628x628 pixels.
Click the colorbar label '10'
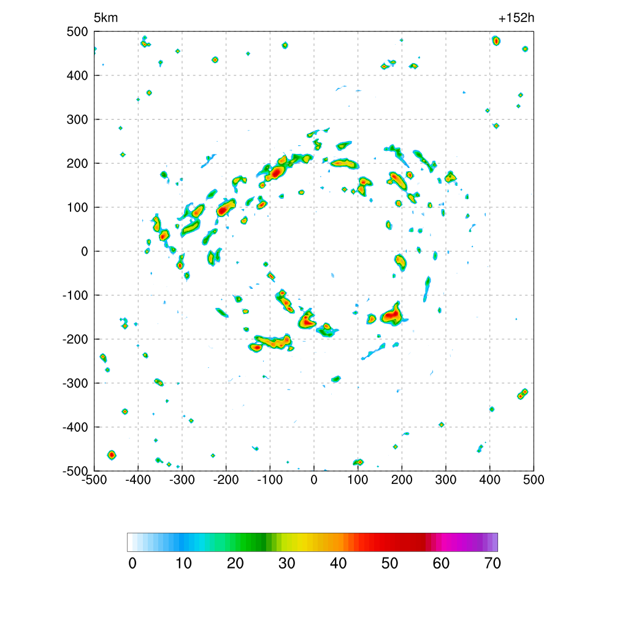coord(184,564)
